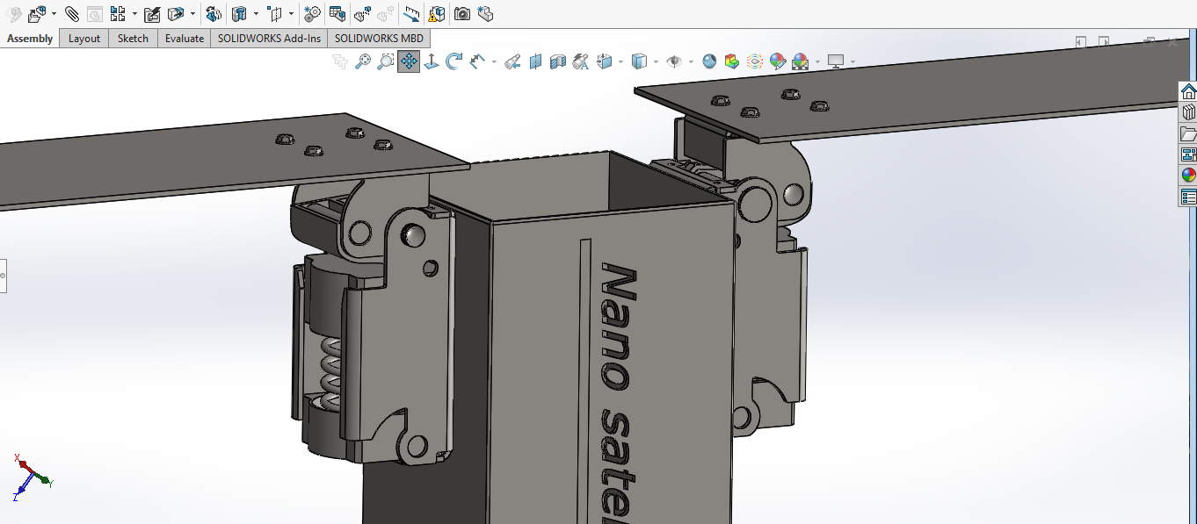This screenshot has height=524, width=1197.
Task: Open the Sketch tab
Action: pos(134,39)
